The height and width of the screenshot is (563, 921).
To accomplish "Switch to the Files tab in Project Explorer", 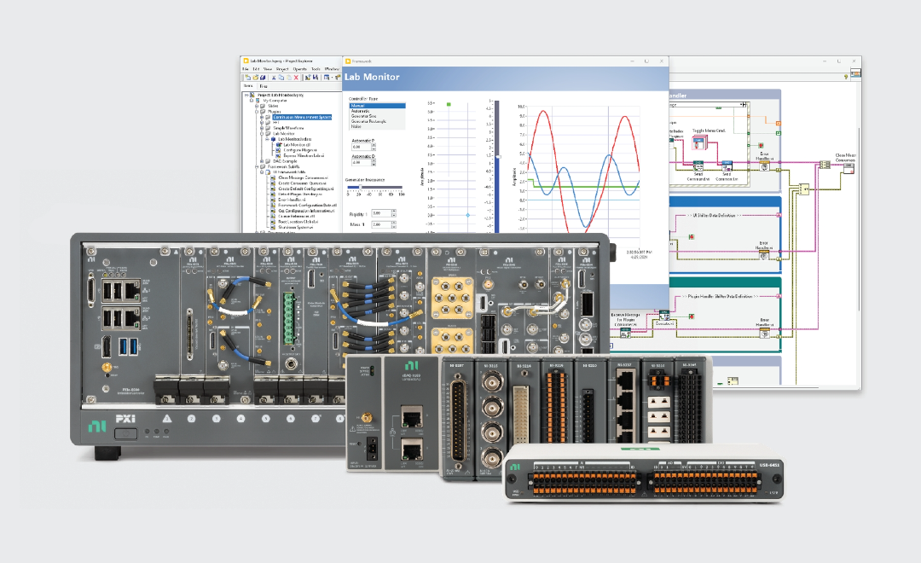I will pyautogui.click(x=264, y=86).
